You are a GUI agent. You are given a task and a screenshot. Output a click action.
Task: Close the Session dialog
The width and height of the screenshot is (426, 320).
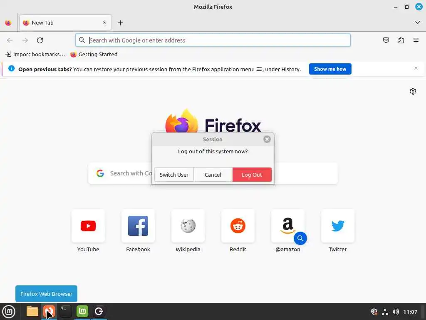(x=267, y=139)
